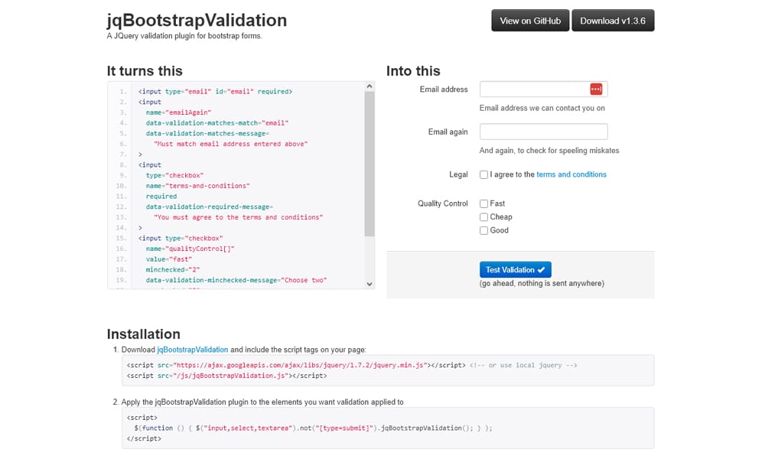Check the Good quality option

(483, 231)
